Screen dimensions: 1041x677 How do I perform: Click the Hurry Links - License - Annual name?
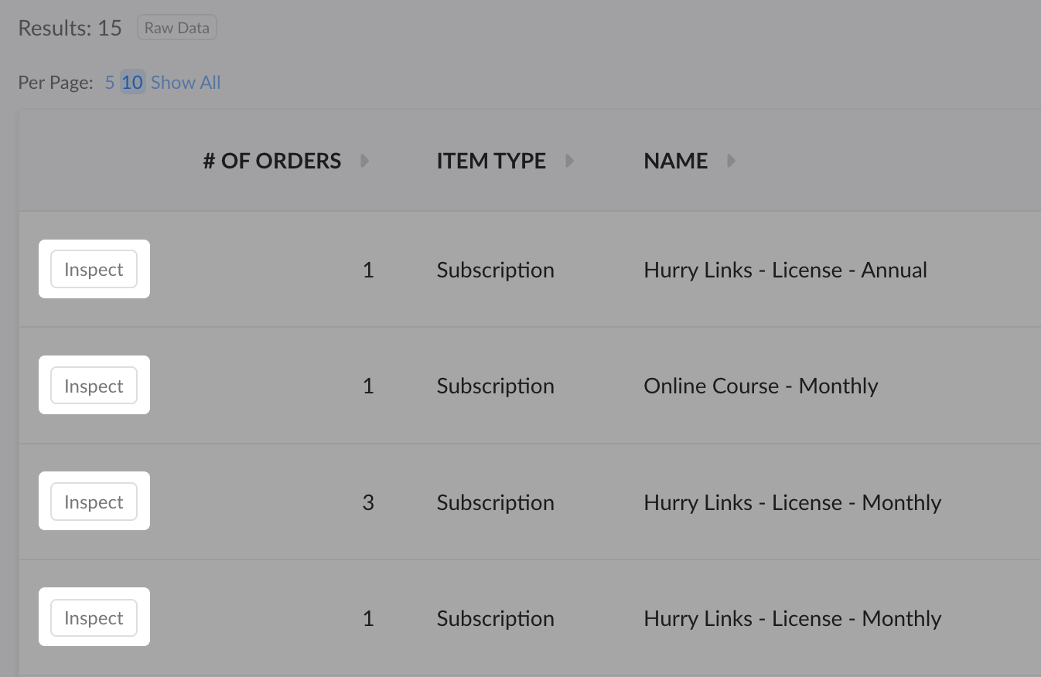pyautogui.click(x=785, y=270)
